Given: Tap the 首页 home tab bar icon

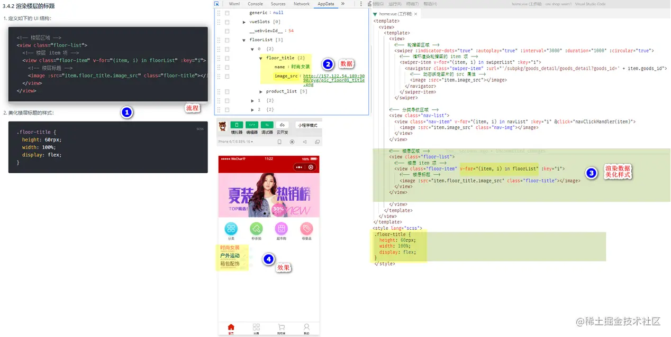Looking at the screenshot, I should [x=231, y=327].
